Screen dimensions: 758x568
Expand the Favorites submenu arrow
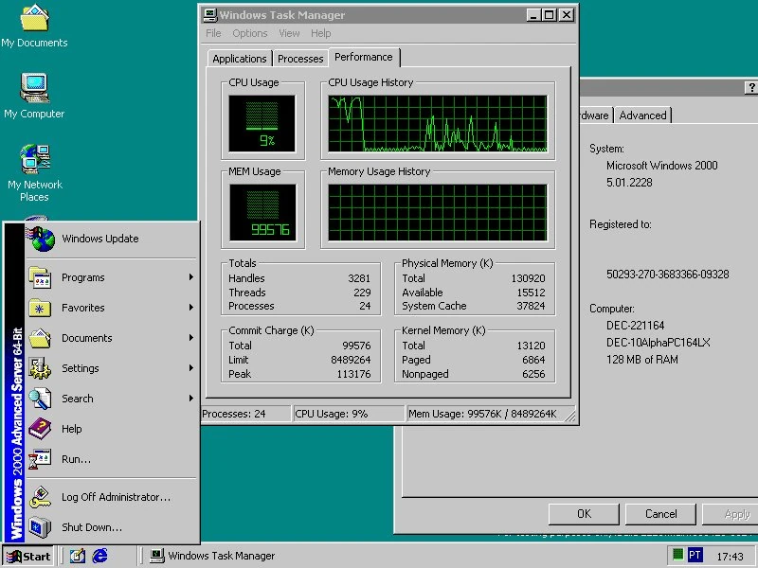click(x=191, y=307)
